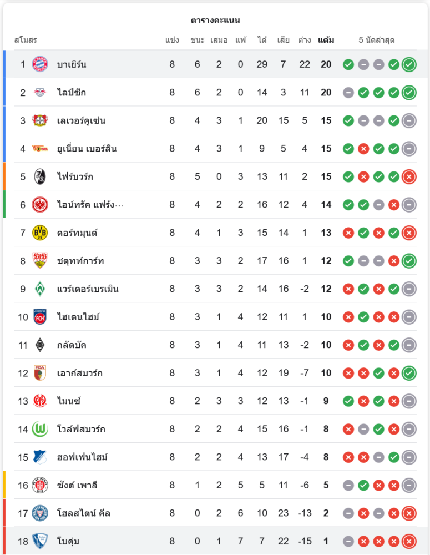Click the Werder Bremen diamond logo
Image resolution: width=430 pixels, height=555 pixels.
pyautogui.click(x=40, y=289)
